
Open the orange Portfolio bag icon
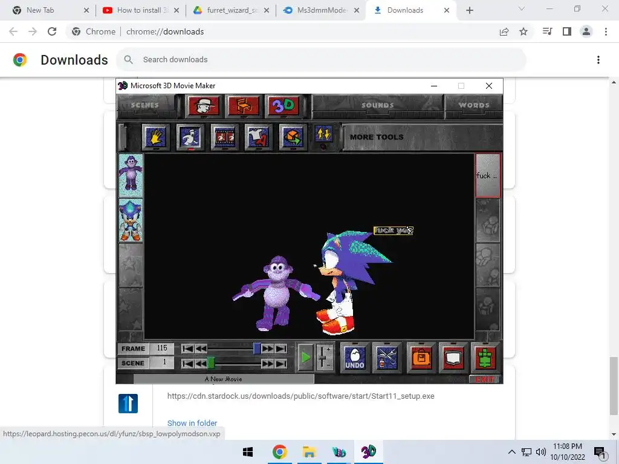pyautogui.click(x=421, y=358)
